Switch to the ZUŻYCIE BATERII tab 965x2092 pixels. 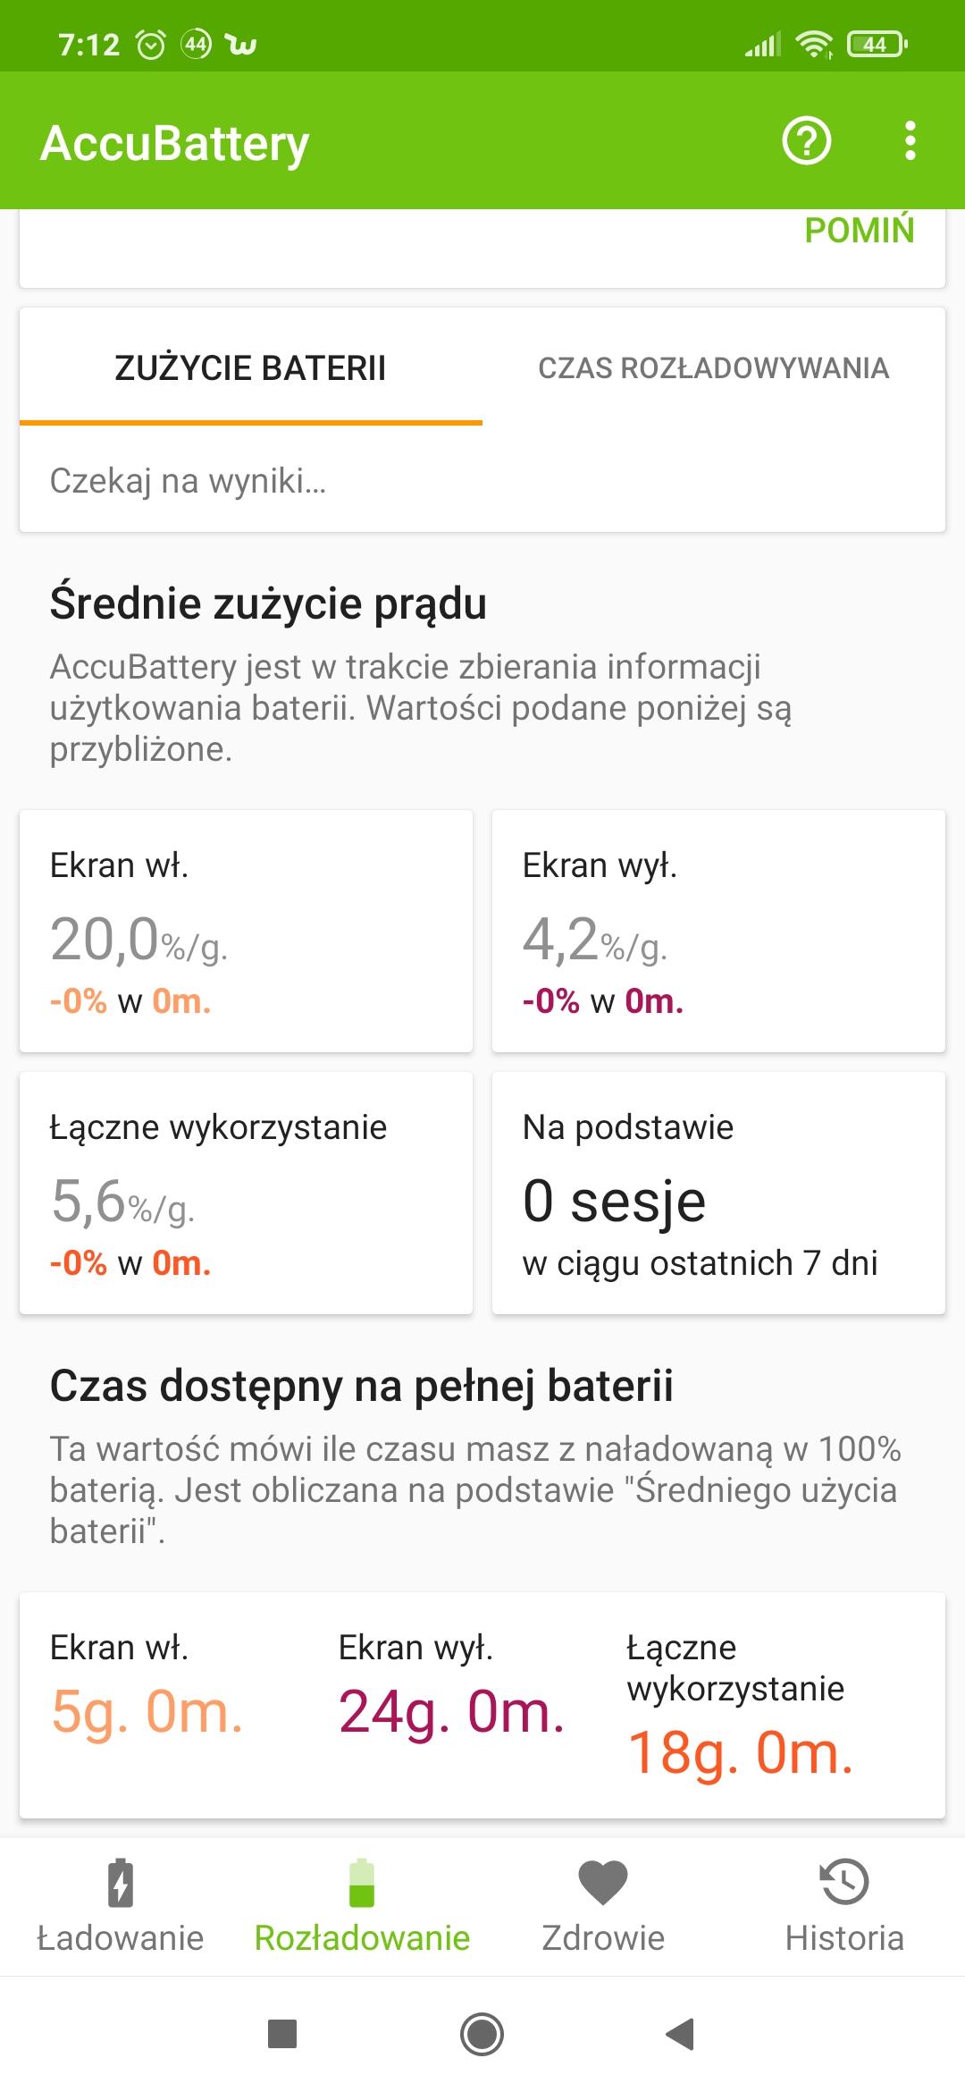(x=250, y=368)
